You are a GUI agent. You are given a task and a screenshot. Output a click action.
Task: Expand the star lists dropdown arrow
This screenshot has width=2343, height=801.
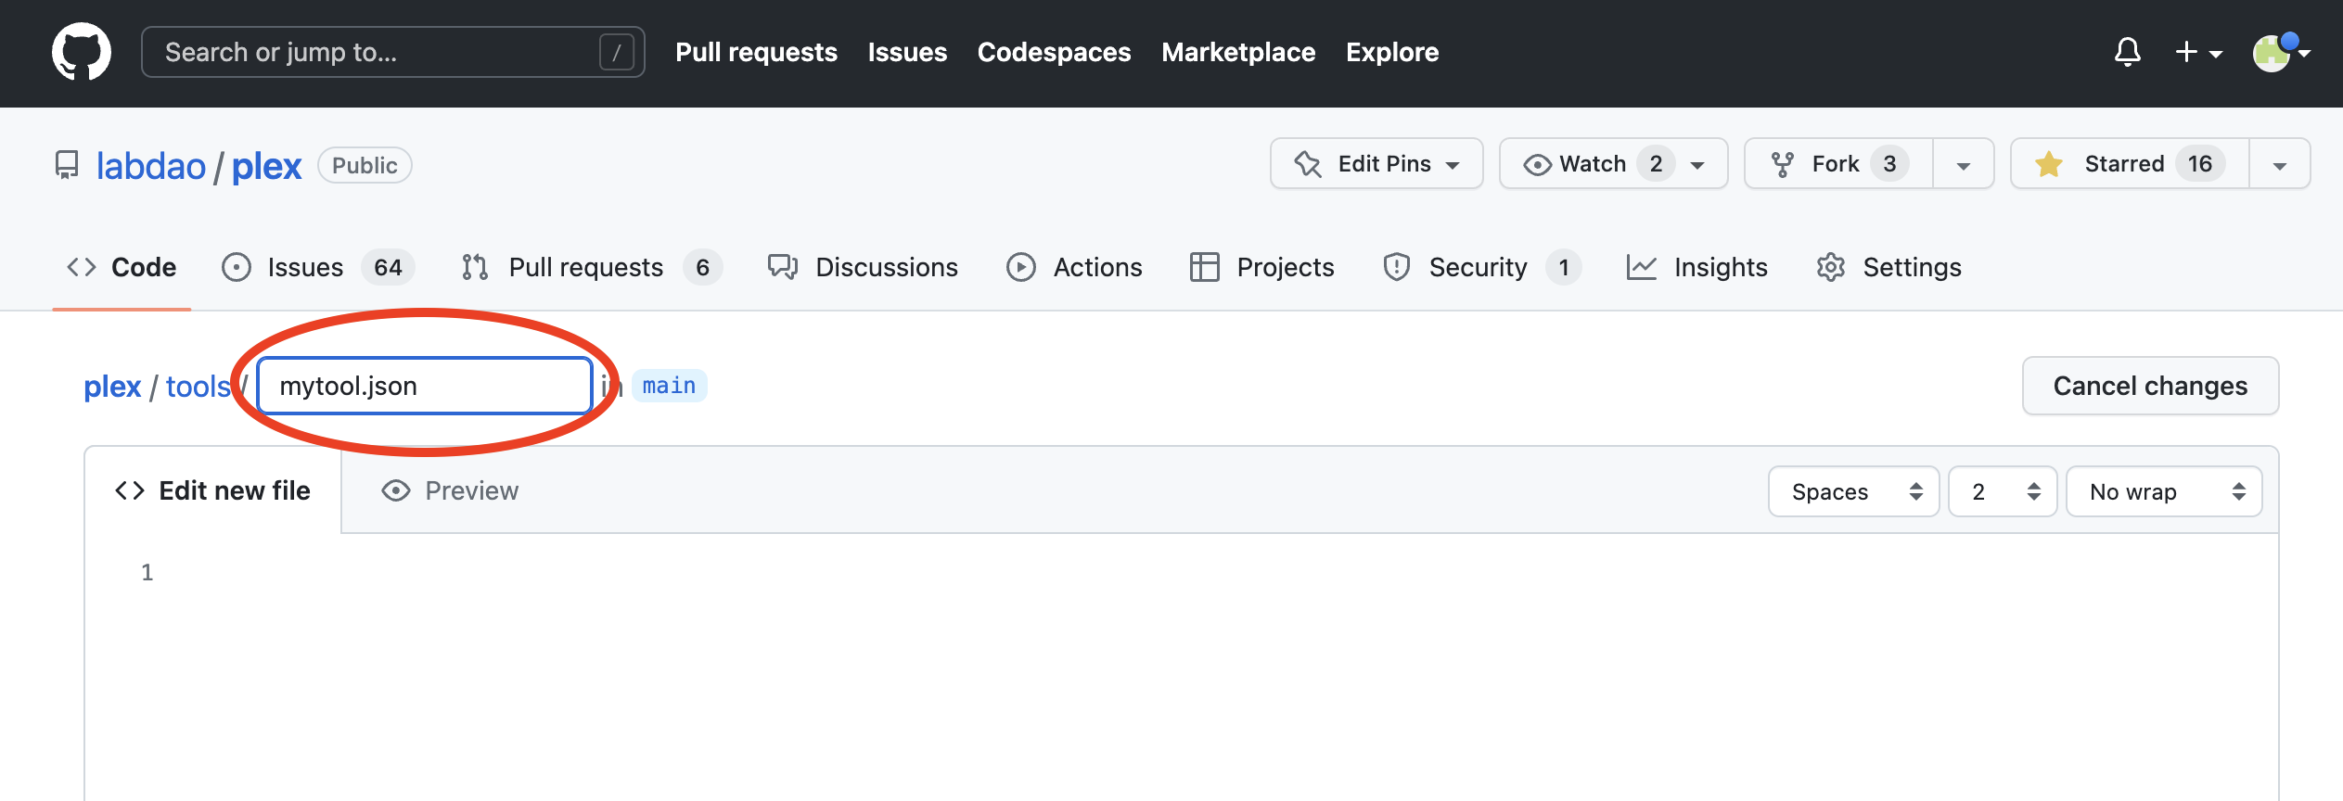[x=2280, y=165]
